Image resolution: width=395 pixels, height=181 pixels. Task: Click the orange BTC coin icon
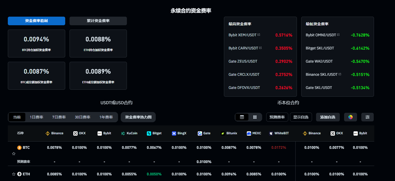[x=19, y=148]
